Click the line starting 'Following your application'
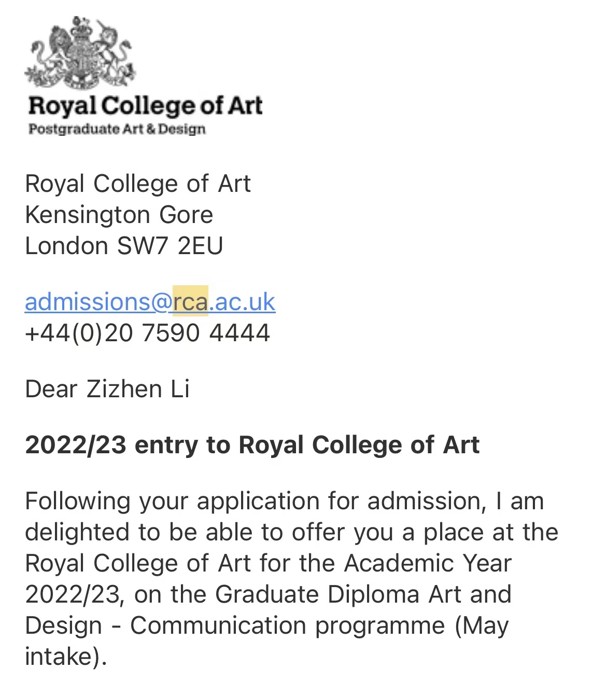The image size is (606, 683). (x=285, y=501)
